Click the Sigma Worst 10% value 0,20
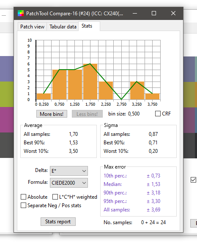The image size is (197, 242). (153, 151)
